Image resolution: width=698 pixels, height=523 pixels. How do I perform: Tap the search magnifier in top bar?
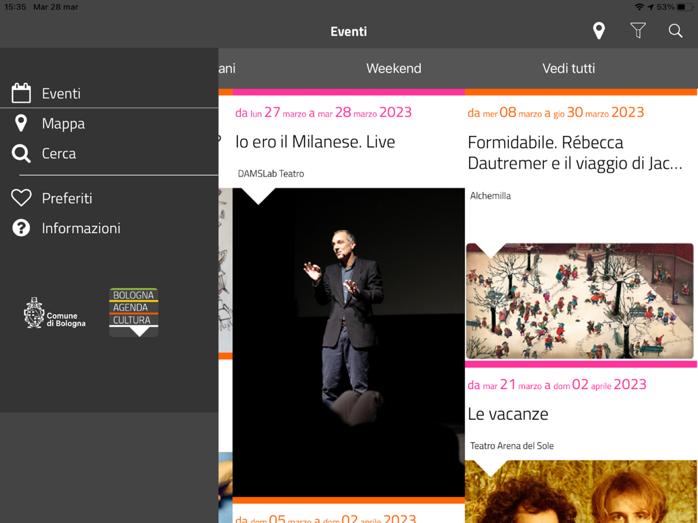point(675,31)
